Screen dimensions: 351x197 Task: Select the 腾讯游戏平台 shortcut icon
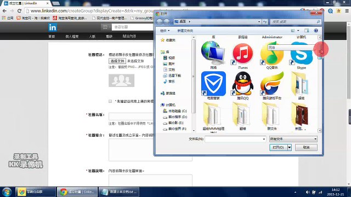point(272,84)
